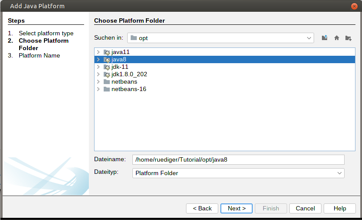The image size is (362, 220).
Task: Go to the Home folder icon
Action: point(337,38)
